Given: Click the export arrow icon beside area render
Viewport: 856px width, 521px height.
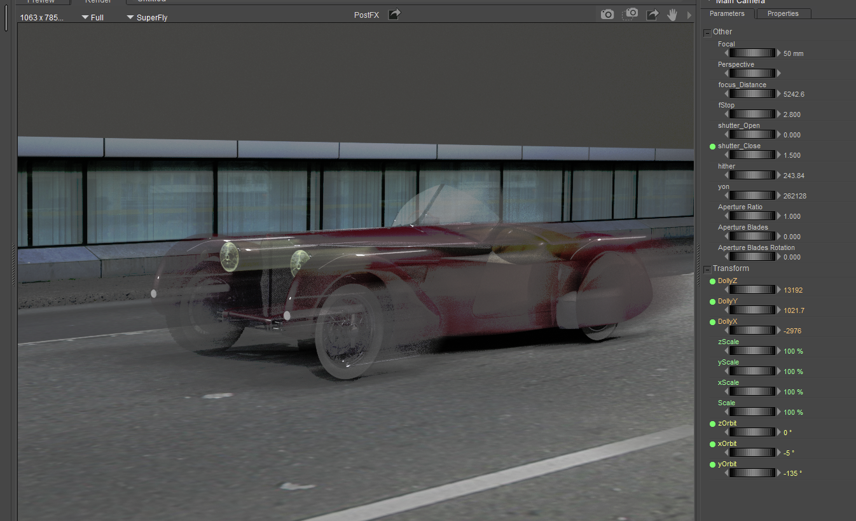Looking at the screenshot, I should [652, 14].
